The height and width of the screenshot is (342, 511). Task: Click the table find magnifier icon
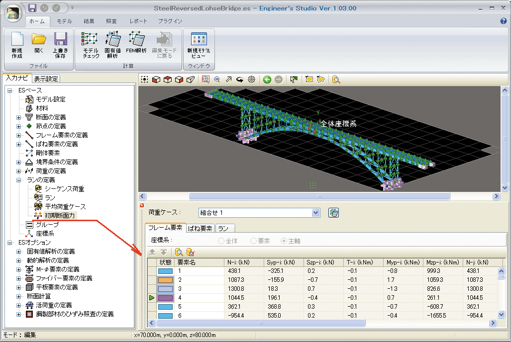coord(179,252)
